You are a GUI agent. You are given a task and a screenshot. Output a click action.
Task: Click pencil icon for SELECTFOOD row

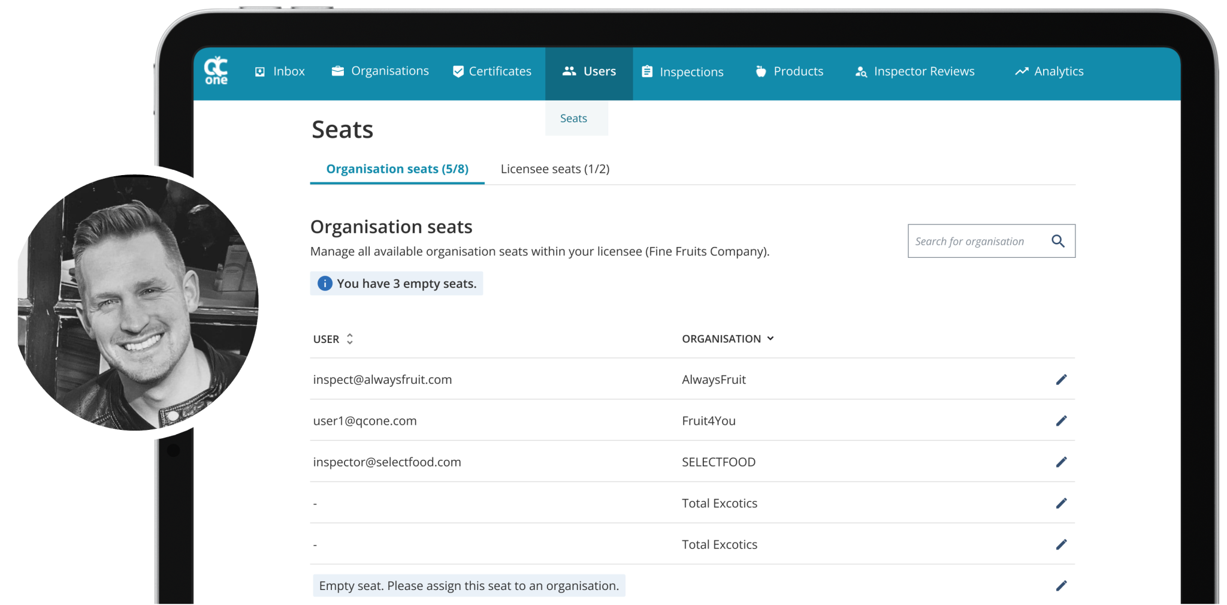coord(1061,462)
